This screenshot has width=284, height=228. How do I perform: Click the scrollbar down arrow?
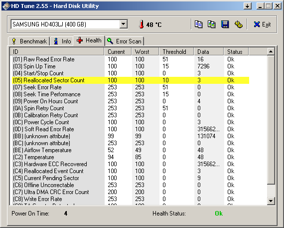271,201
